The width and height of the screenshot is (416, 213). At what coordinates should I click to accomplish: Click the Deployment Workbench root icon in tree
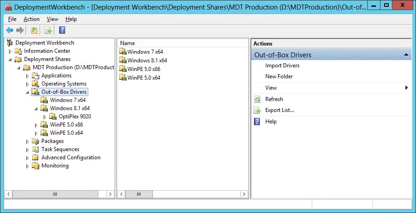tap(10, 42)
